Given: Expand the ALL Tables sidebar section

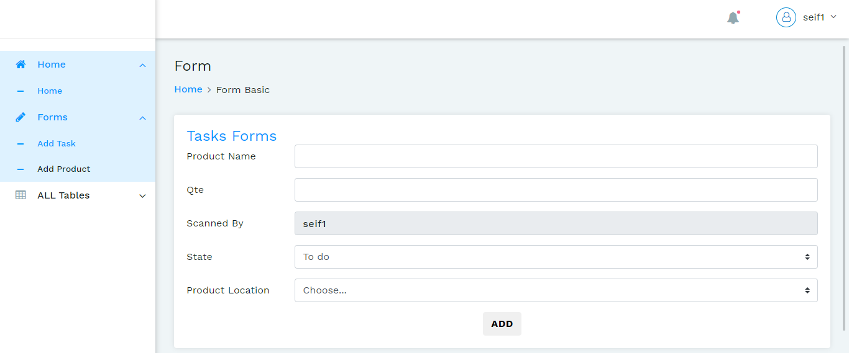Looking at the screenshot, I should [142, 196].
